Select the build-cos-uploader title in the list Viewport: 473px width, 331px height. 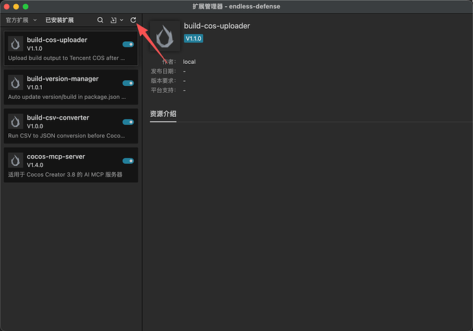pos(57,40)
